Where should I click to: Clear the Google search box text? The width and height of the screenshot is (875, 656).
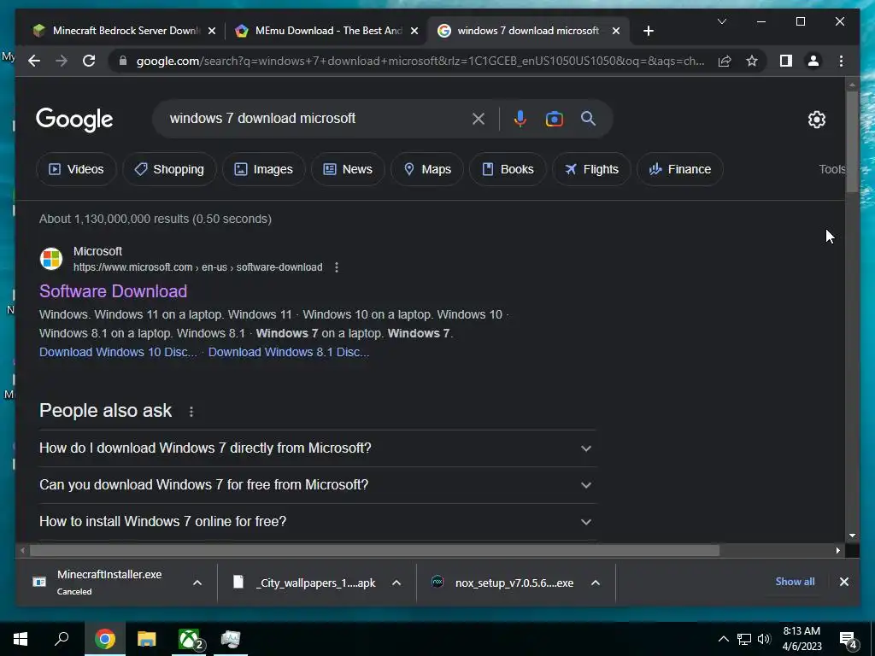(479, 118)
